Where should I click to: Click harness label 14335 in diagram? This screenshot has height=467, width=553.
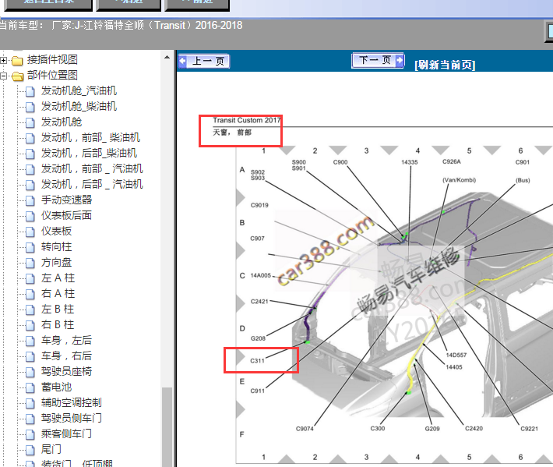(x=409, y=162)
